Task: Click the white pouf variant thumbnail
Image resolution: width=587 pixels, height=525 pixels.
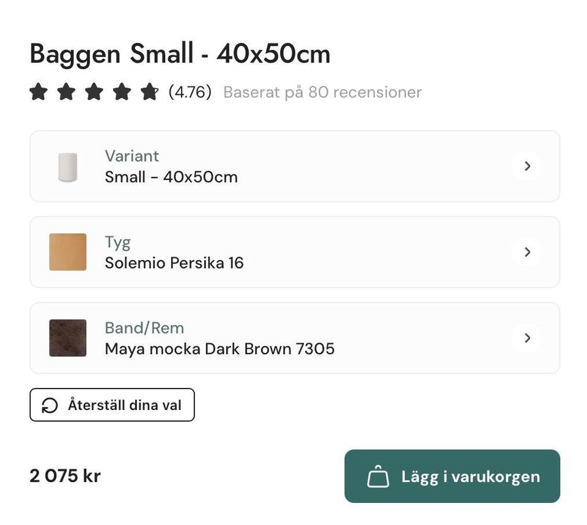Action: 68,166
